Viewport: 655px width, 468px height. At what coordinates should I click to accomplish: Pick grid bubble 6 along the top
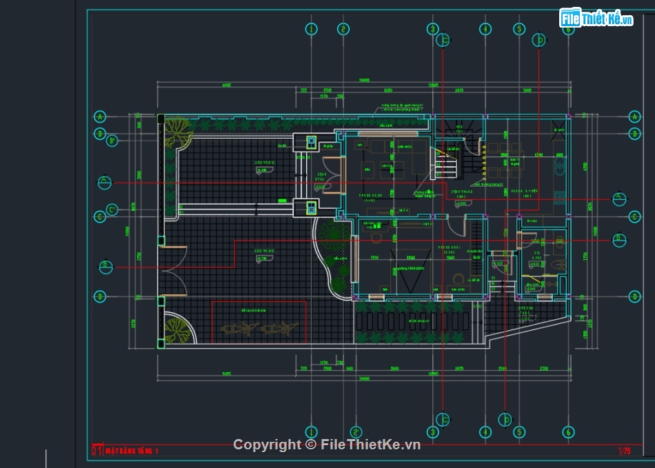567,29
